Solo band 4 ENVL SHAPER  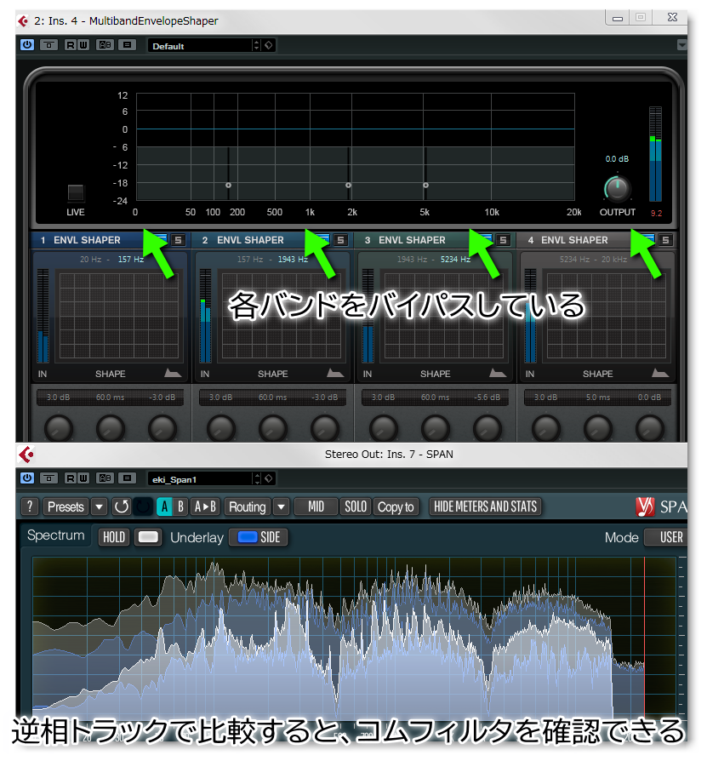click(666, 240)
